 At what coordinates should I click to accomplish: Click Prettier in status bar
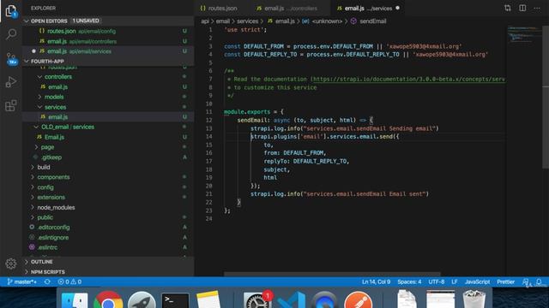pos(505,281)
